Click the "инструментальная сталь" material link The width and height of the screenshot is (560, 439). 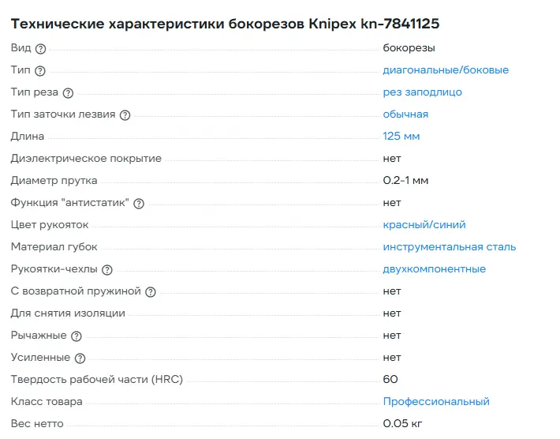(x=449, y=247)
